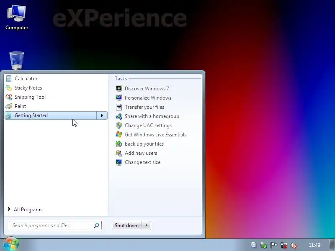The image size is (335, 251).
Task: Click the Change UAC settings shield icon
Action: tap(119, 125)
